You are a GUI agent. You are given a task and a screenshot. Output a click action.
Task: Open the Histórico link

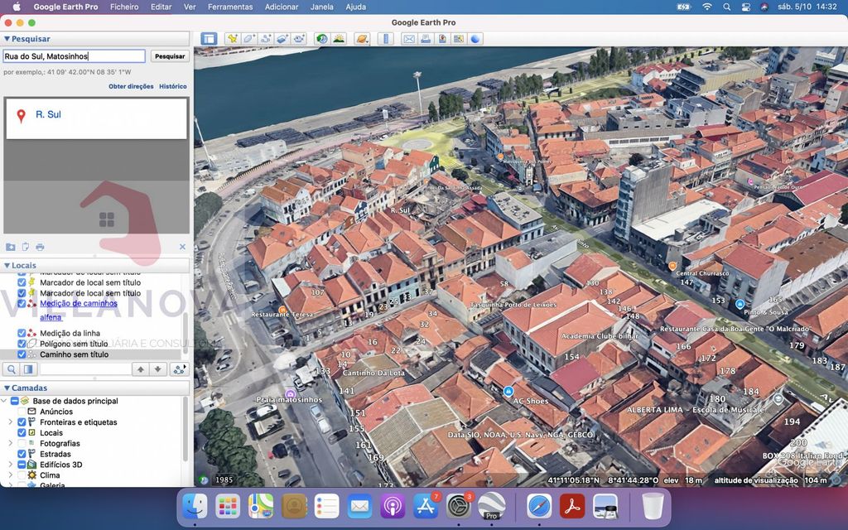[x=173, y=86]
